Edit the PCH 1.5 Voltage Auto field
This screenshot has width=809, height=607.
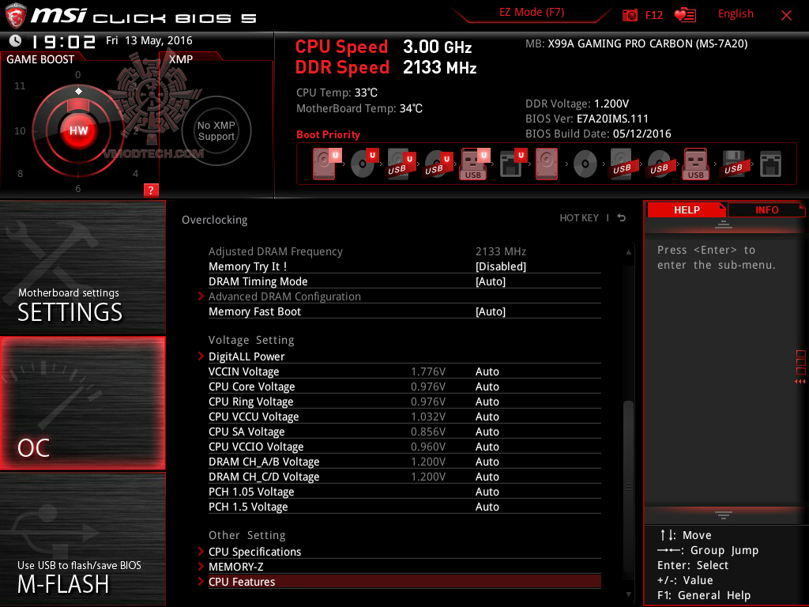pos(487,506)
